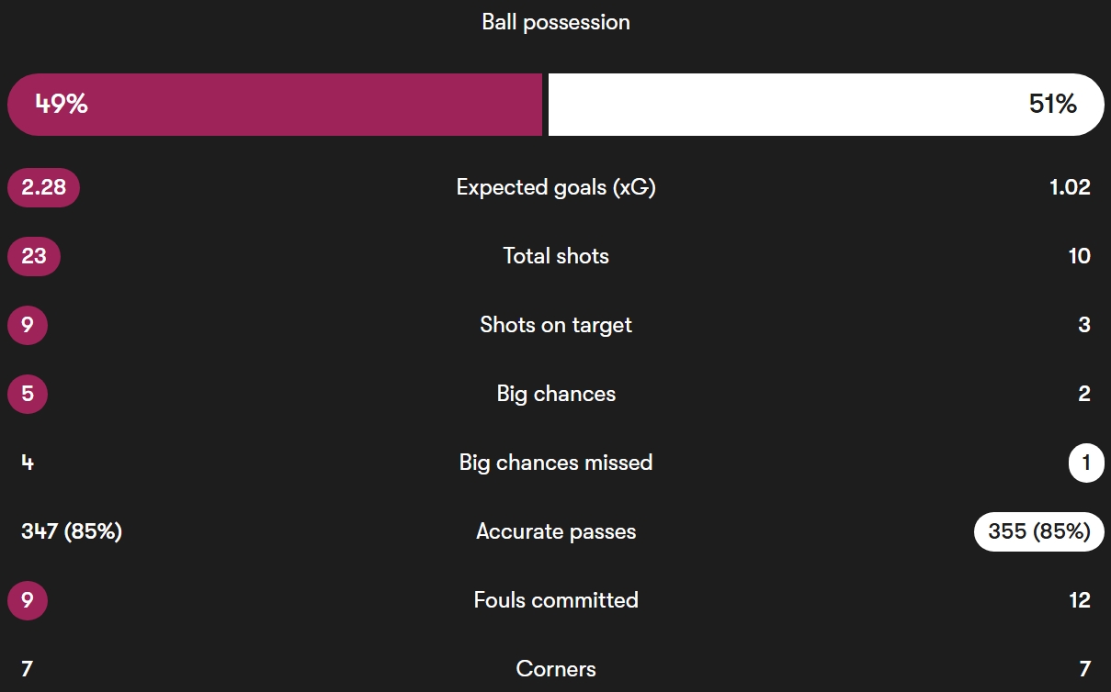
Task: Click the 1.02 expected goals value
Action: pos(1070,187)
